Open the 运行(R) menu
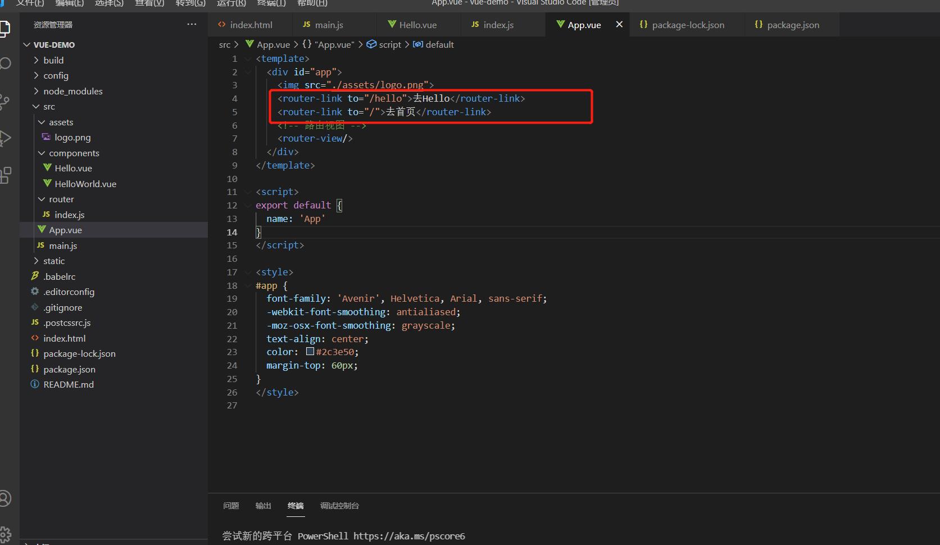The height and width of the screenshot is (545, 940). point(231,3)
